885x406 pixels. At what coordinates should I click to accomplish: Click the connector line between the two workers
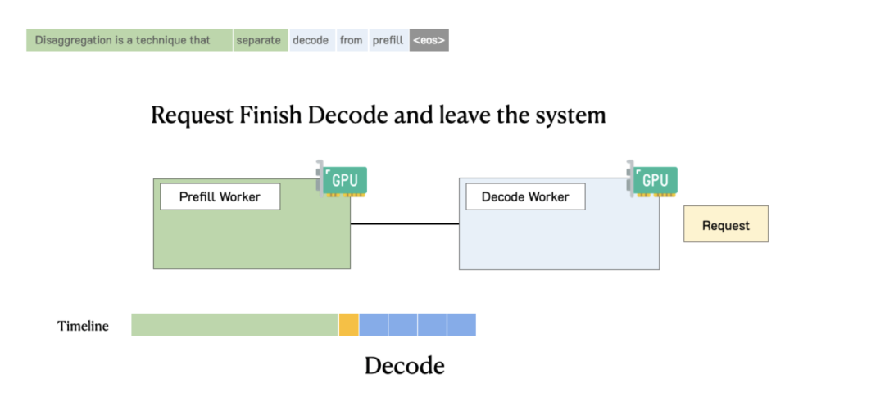click(405, 223)
